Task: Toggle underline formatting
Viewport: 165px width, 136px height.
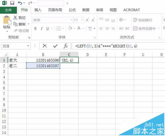Action: pos(48,28)
